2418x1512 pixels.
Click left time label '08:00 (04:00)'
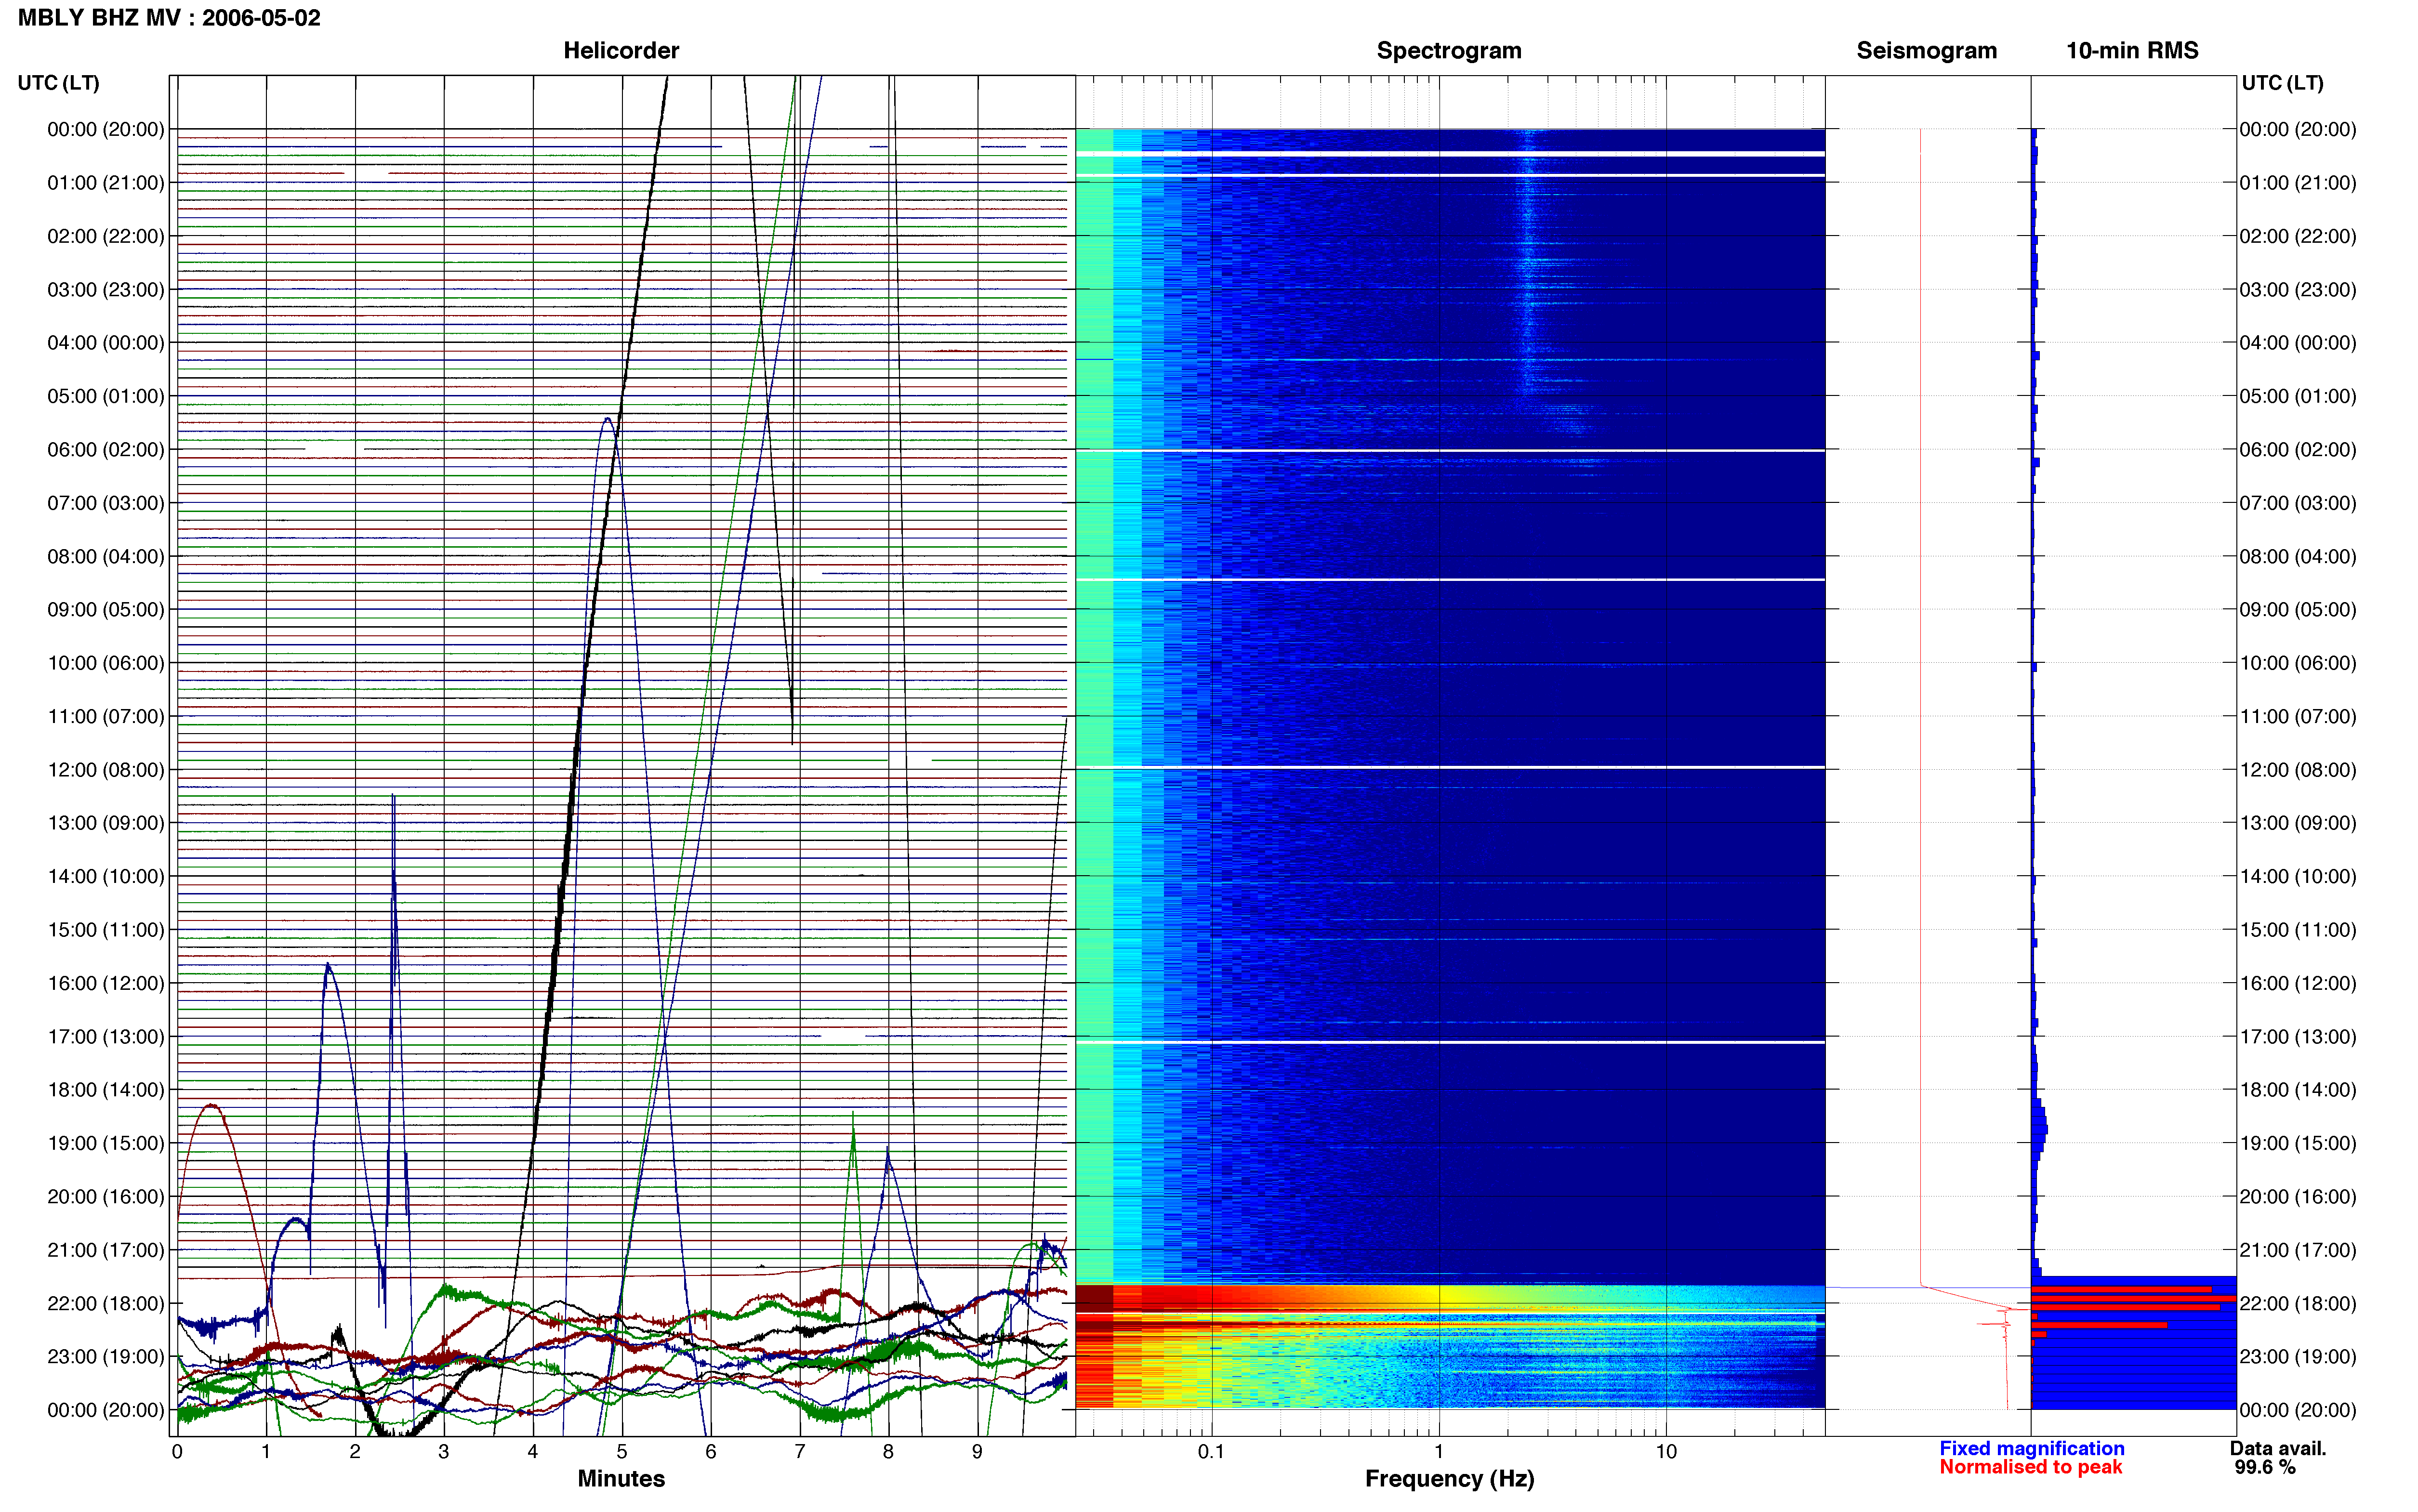coord(106,556)
